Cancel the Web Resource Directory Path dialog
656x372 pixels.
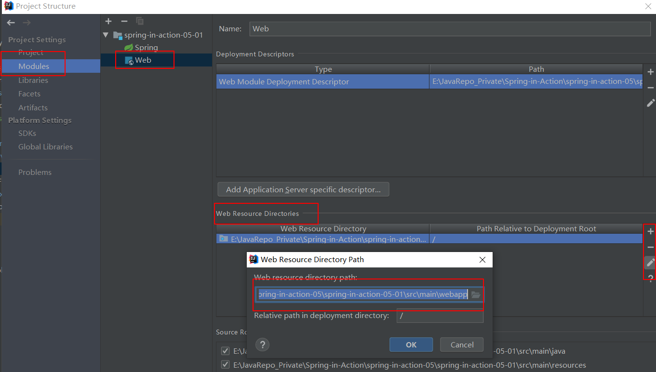pyautogui.click(x=462, y=345)
